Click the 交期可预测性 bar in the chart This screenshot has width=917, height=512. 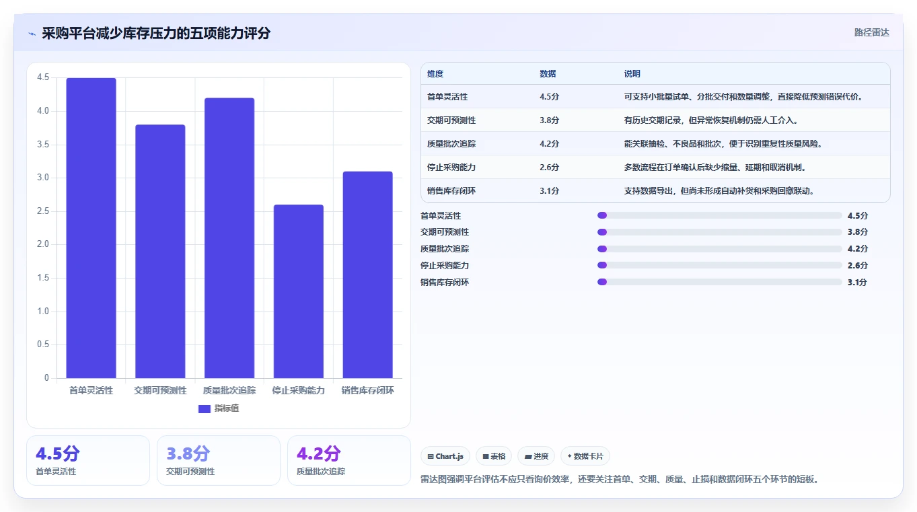point(160,252)
